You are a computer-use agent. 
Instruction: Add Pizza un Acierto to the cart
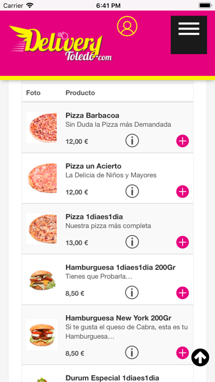click(x=183, y=192)
